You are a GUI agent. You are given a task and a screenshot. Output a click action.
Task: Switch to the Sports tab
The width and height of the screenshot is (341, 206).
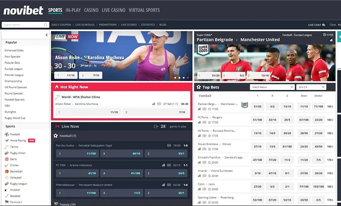click(x=55, y=10)
